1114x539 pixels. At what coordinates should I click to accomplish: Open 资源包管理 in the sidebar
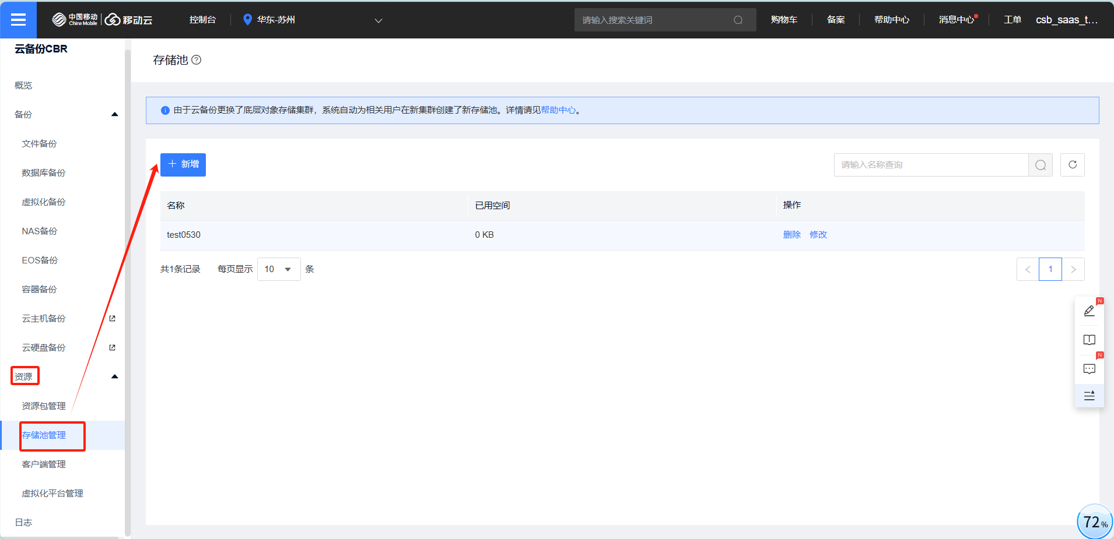pos(44,406)
